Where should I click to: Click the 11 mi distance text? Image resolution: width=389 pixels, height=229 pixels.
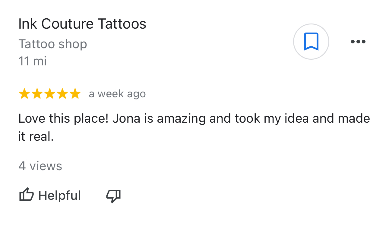(x=32, y=61)
